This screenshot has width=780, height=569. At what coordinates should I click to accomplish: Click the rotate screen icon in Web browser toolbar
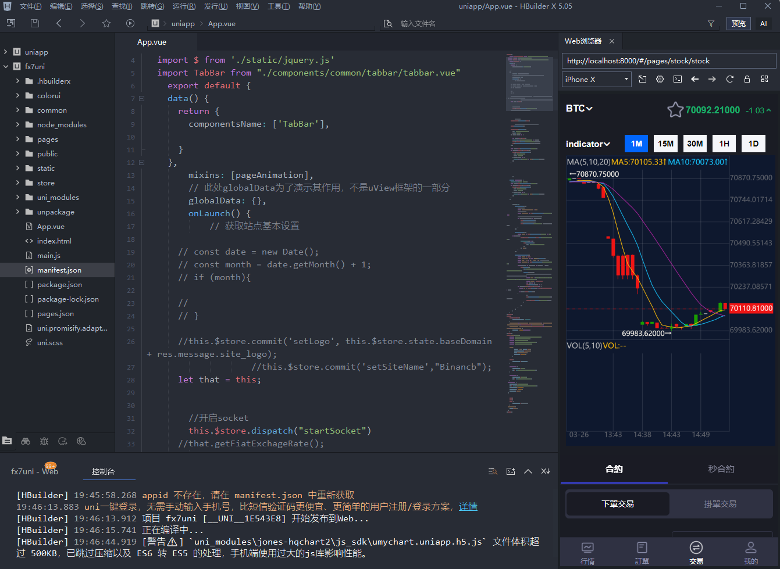(643, 79)
